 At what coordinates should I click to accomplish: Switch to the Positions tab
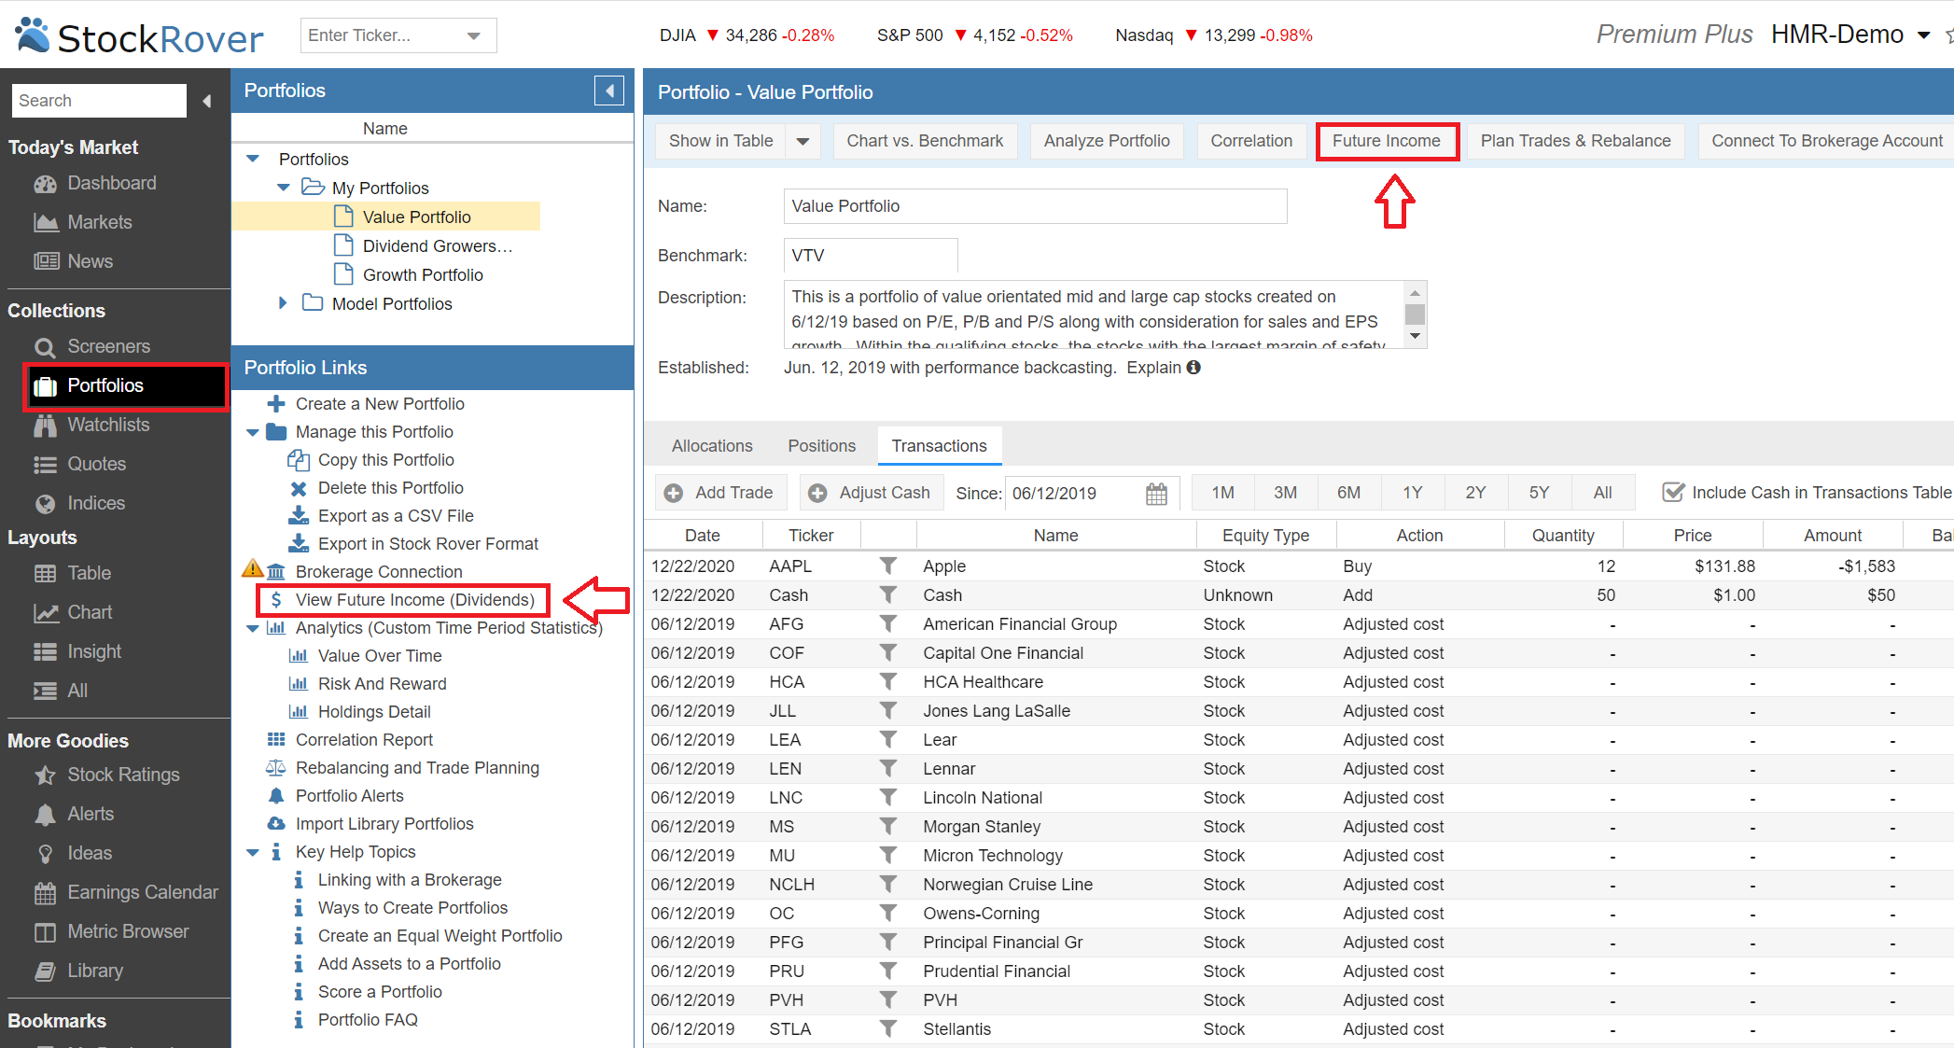point(821,446)
